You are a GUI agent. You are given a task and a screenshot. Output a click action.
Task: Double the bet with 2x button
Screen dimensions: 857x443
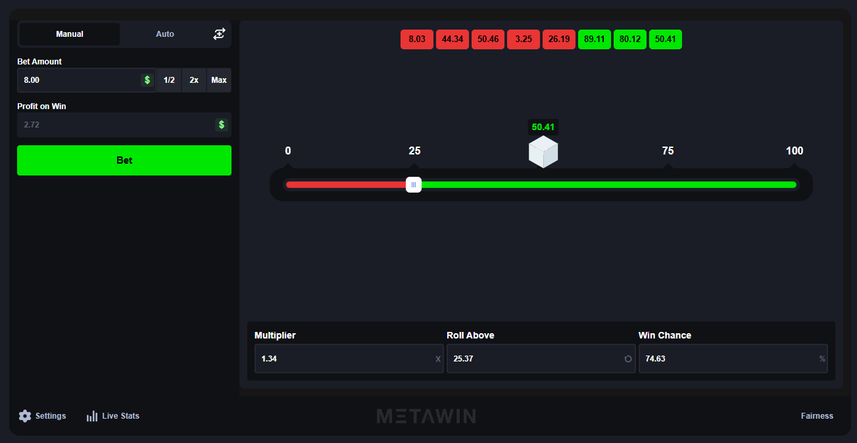194,80
